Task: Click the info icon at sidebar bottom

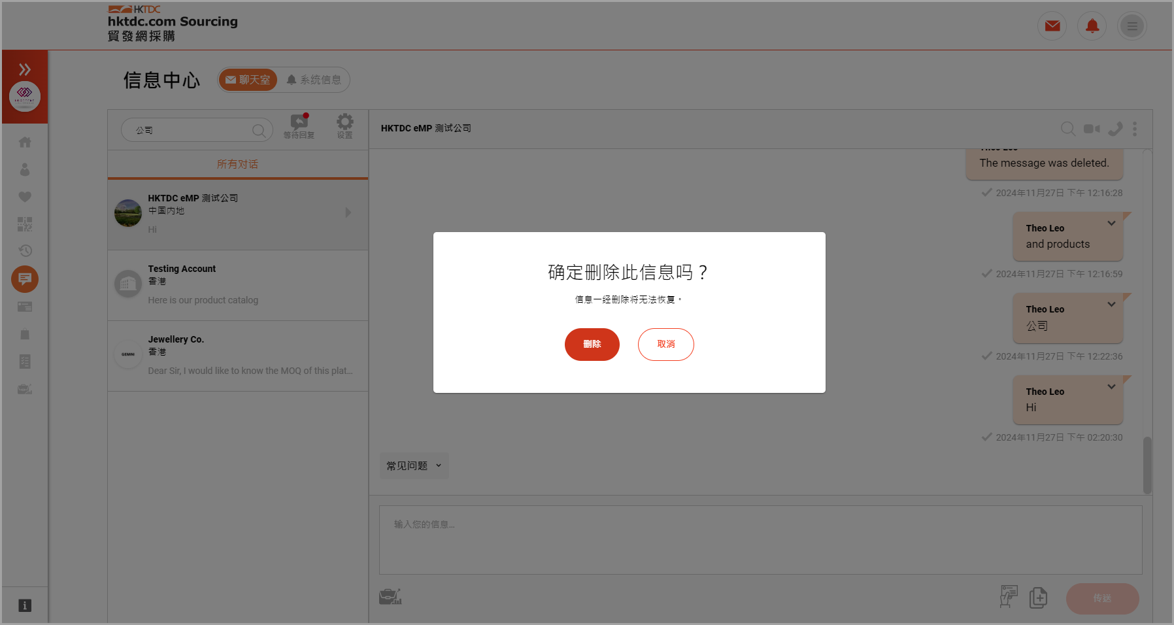Action: coord(25,605)
